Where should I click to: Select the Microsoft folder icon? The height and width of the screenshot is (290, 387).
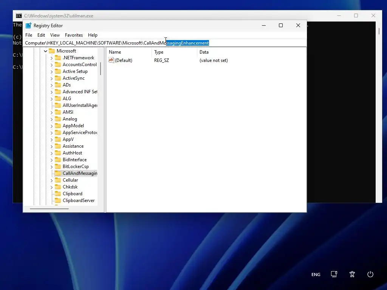point(52,51)
